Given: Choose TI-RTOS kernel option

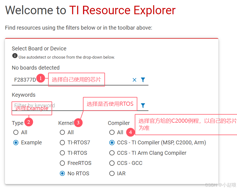Looking at the screenshot, I should click(x=62, y=153).
